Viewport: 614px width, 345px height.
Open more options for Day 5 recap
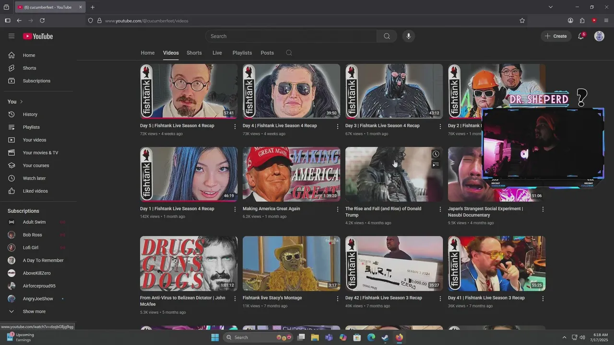click(x=235, y=126)
